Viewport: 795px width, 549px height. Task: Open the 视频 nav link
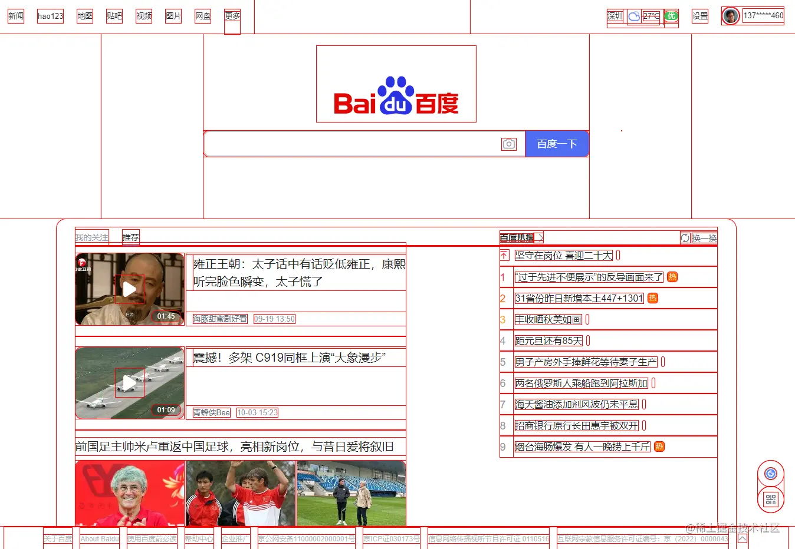coord(144,16)
